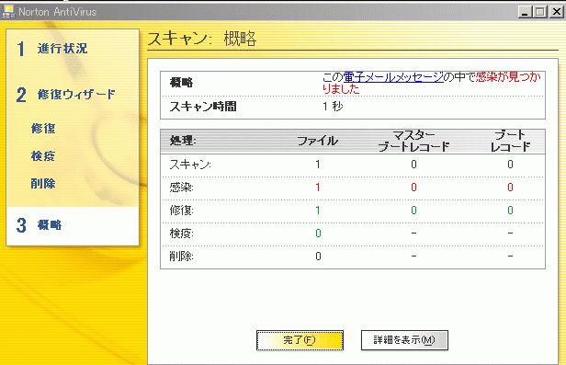
Task: Minimize the Norton AntiVirus window
Action: 525,12
